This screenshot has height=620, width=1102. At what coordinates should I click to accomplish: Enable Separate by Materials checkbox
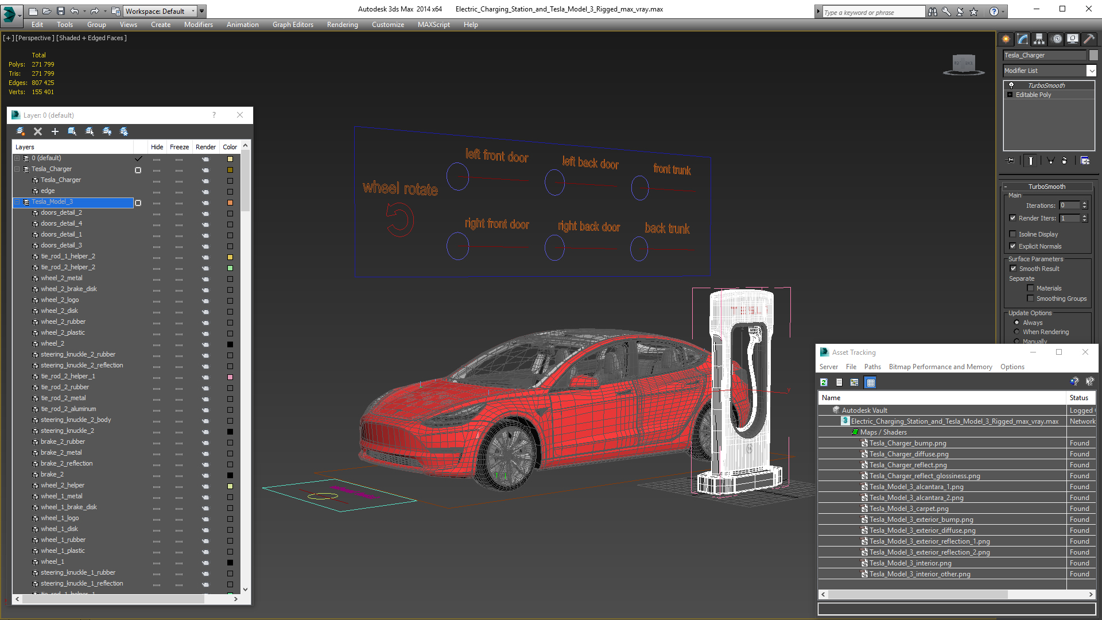1030,288
